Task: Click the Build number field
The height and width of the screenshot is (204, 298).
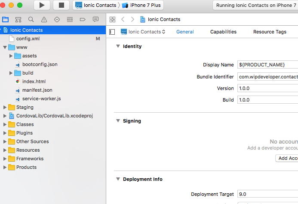Action: tap(267, 100)
